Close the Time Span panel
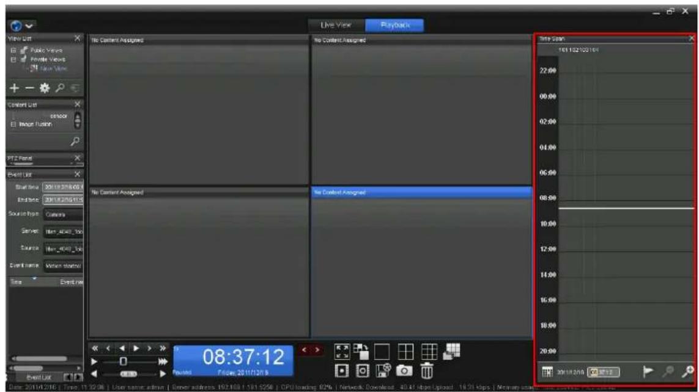 click(x=692, y=38)
